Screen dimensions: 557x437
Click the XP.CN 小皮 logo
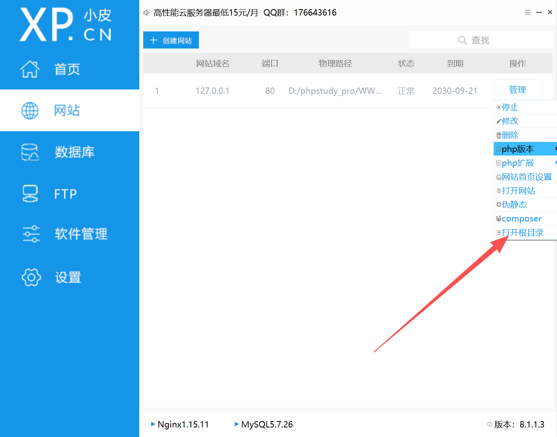pos(66,25)
